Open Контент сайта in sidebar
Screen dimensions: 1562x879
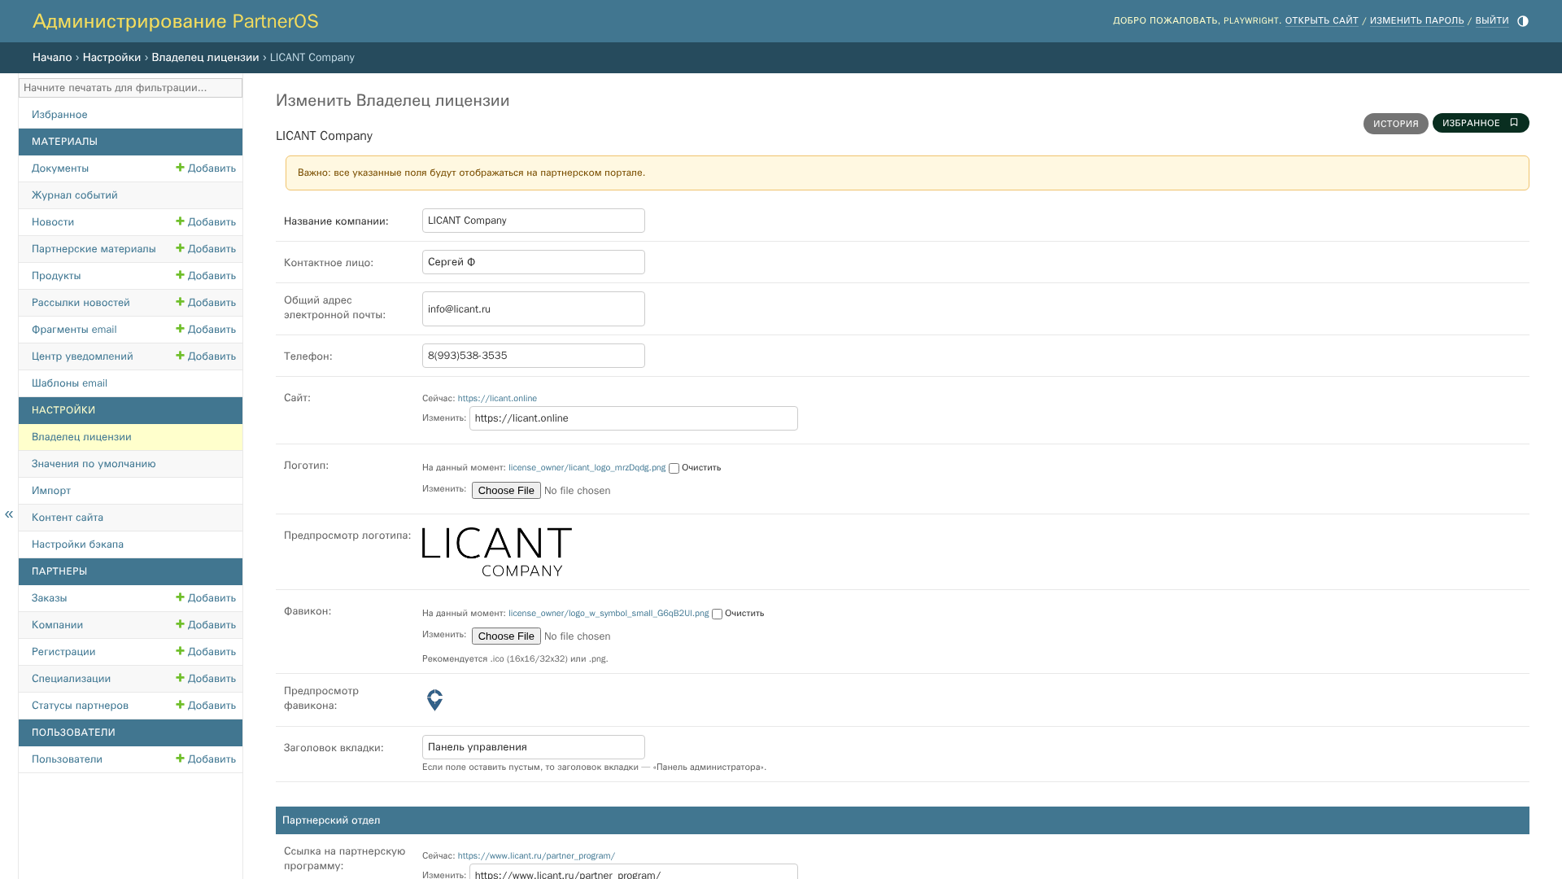click(x=68, y=518)
